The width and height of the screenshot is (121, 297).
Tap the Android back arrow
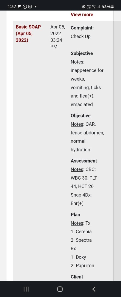click(x=94, y=289)
